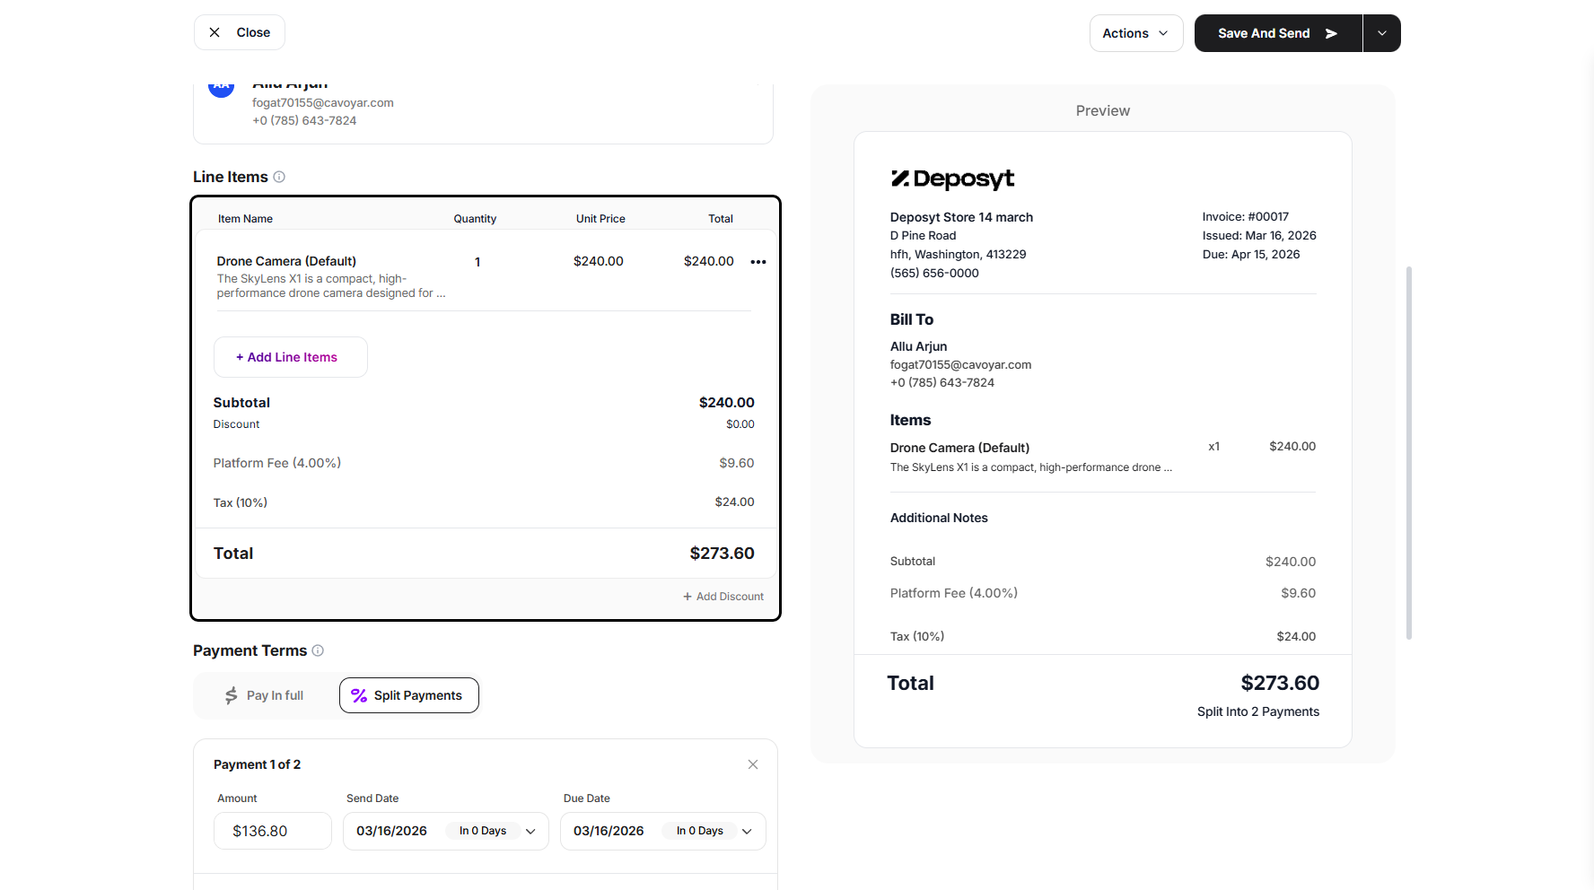Click the Invoice: #00017 text in preview
Image resolution: width=1594 pixels, height=890 pixels.
pos(1246,216)
